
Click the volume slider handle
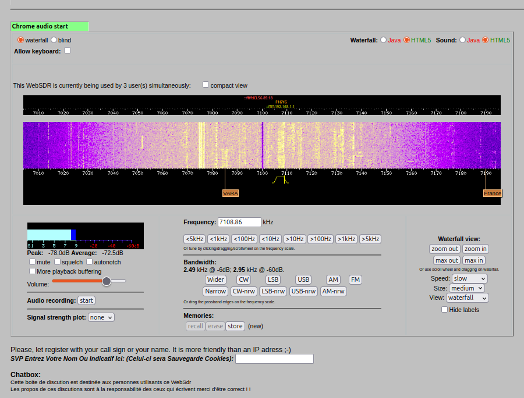click(x=106, y=281)
